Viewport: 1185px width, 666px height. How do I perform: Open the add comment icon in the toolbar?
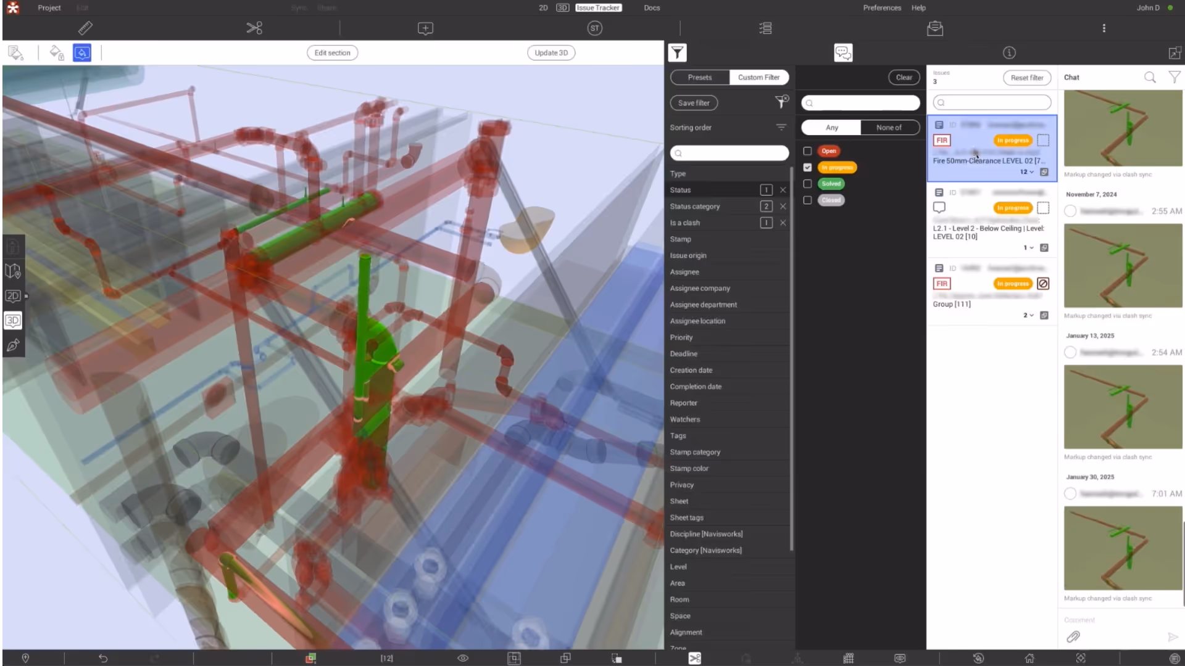[x=425, y=28]
